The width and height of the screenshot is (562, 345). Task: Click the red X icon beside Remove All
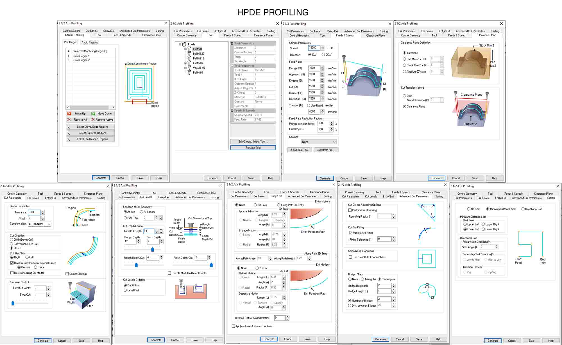[69, 120]
